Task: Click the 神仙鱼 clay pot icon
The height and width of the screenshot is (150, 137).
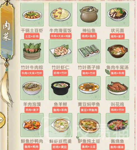Action: 89,14
